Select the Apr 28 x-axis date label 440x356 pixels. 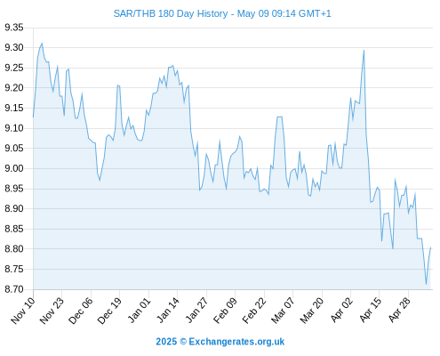tap(399, 311)
